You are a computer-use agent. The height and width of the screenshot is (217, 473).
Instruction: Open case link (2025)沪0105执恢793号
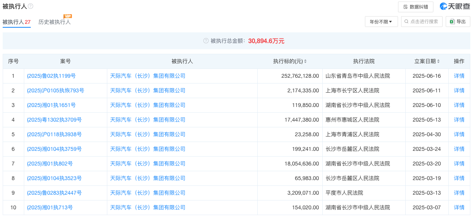click(x=55, y=91)
